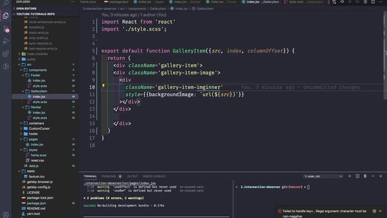387x218 pixels.
Task: Switch to the DEBUG CONSOLE panel tab
Action: 154,176
